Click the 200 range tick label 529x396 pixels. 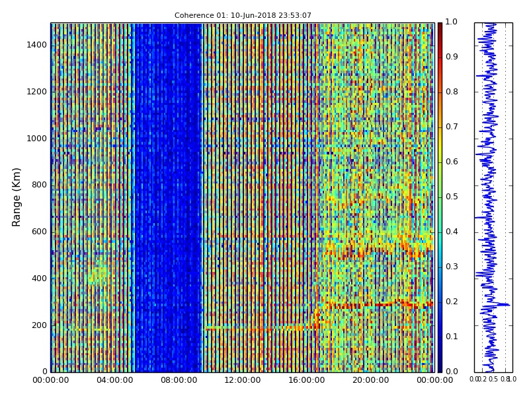click(x=40, y=325)
